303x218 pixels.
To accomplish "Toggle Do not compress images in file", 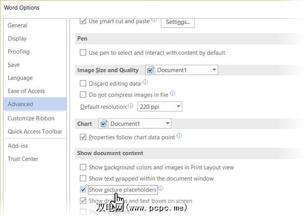I will (83, 95).
